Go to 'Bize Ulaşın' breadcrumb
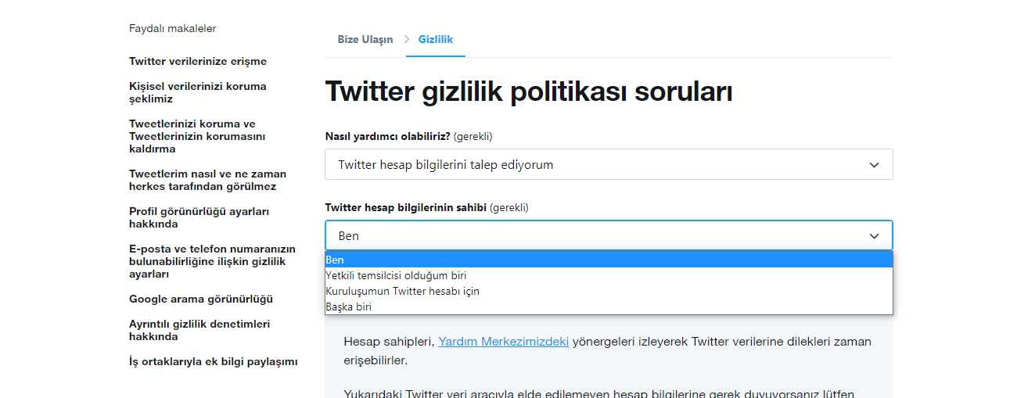This screenshot has height=398, width=1035. 365,39
